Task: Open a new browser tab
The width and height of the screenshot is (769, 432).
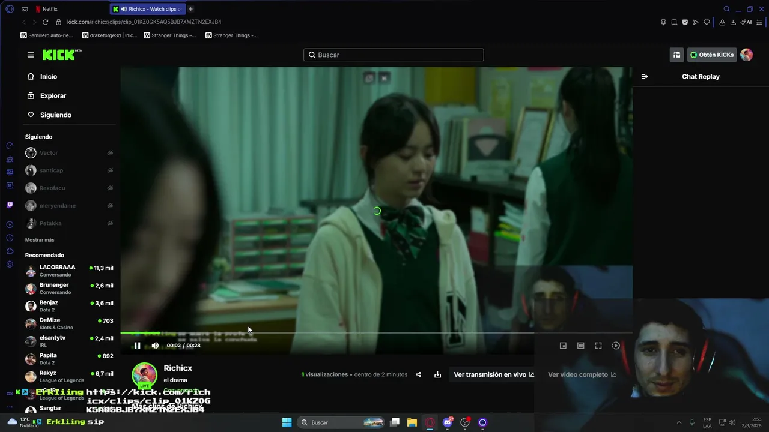Action: click(191, 9)
